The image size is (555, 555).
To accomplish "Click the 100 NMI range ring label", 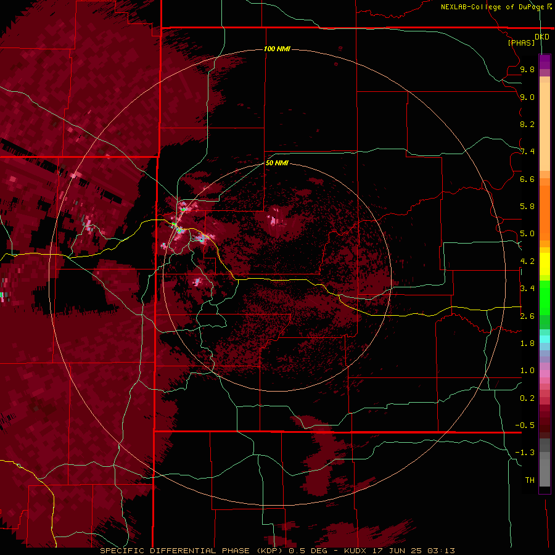I will pos(277,49).
